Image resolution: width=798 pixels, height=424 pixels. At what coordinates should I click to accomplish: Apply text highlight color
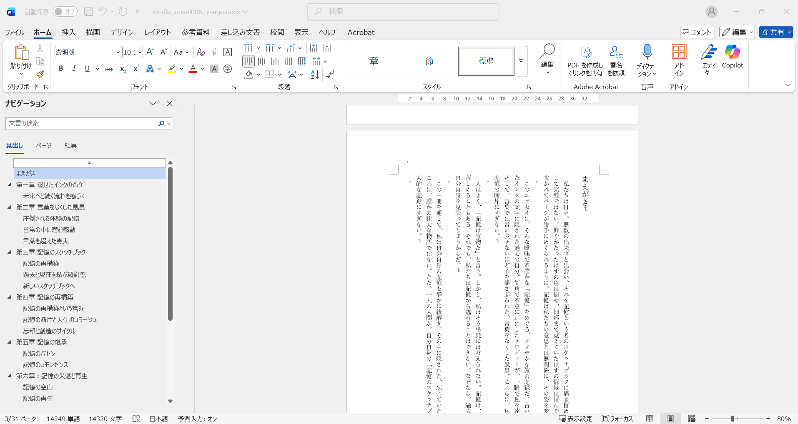(172, 69)
